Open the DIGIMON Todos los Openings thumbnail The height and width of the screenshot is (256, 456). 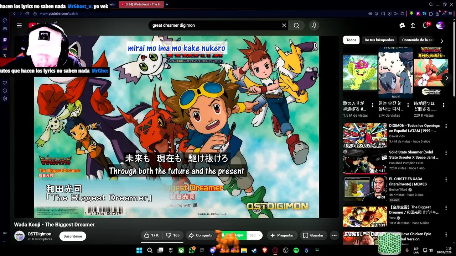coord(365,135)
